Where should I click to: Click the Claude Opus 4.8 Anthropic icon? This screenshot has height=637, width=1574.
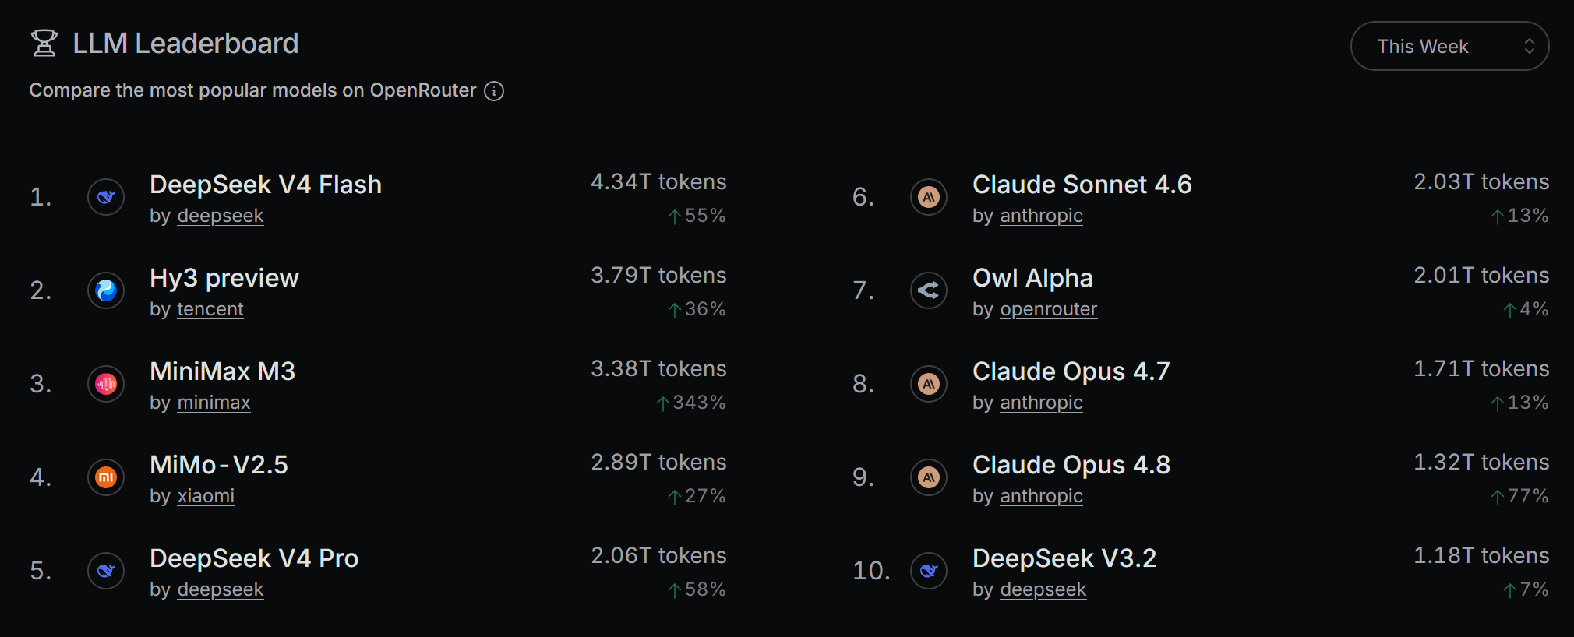(929, 477)
